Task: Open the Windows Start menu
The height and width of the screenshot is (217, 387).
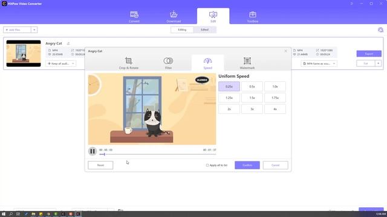Action: coord(4,214)
